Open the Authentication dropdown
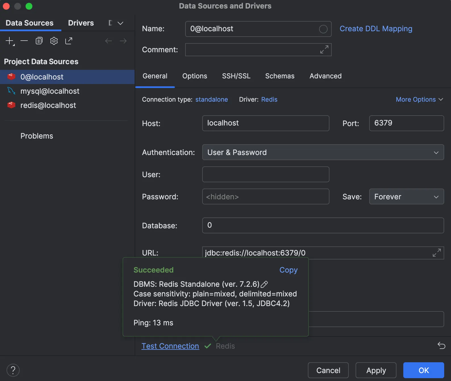 pos(323,152)
